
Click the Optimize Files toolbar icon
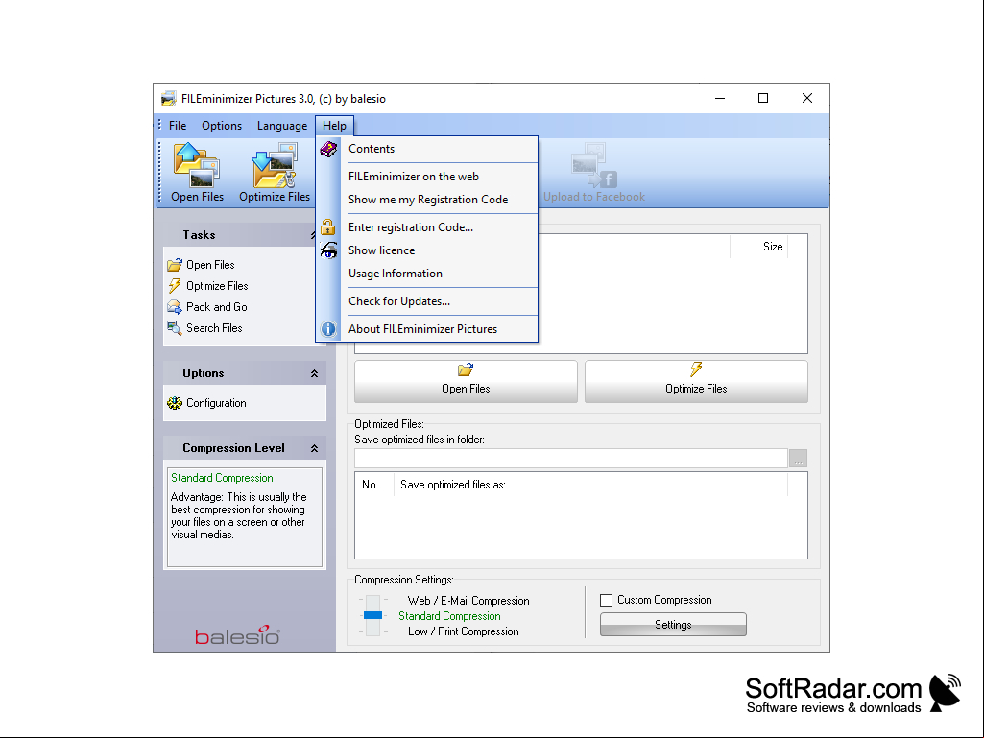pyautogui.click(x=275, y=166)
